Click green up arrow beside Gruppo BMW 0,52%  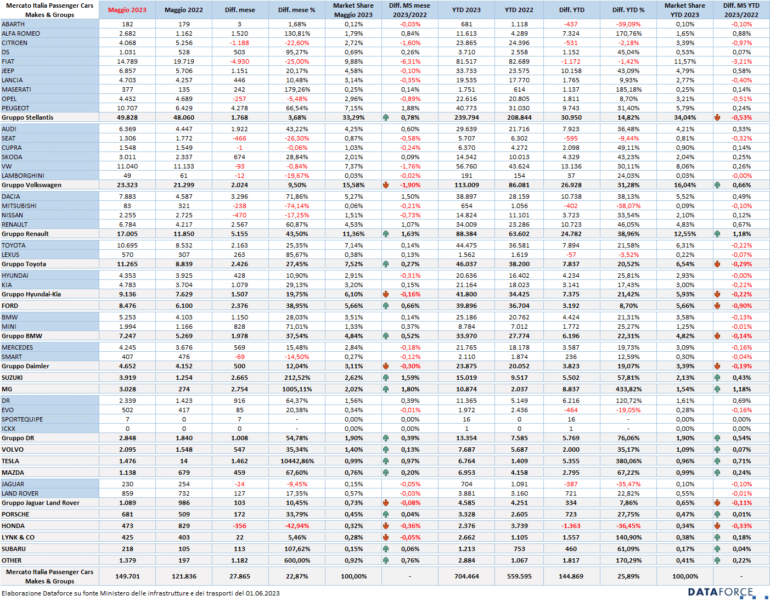pyautogui.click(x=386, y=336)
